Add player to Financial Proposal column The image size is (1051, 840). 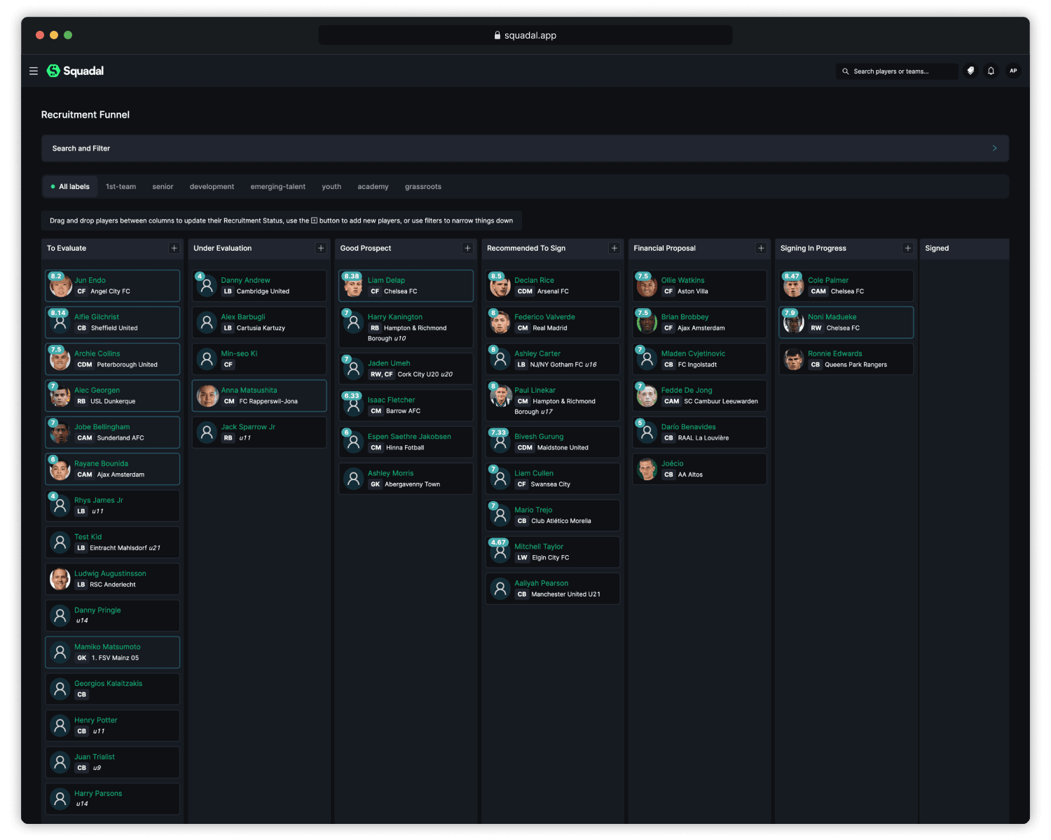point(761,248)
